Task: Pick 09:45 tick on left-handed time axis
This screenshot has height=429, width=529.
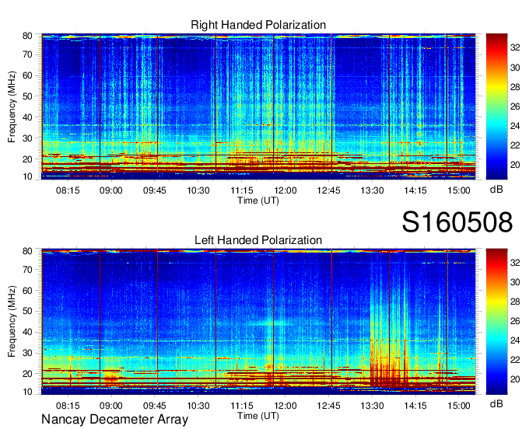Action: click(x=155, y=406)
